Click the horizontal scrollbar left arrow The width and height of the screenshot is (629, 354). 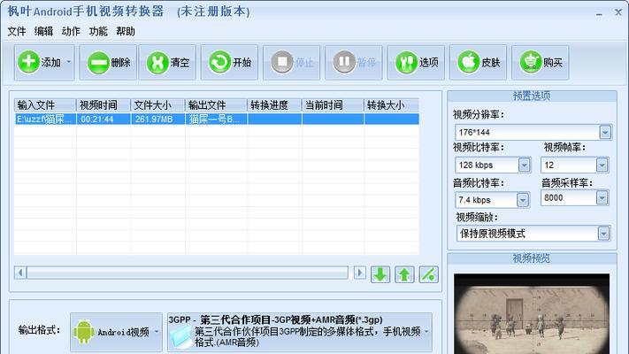click(x=20, y=273)
